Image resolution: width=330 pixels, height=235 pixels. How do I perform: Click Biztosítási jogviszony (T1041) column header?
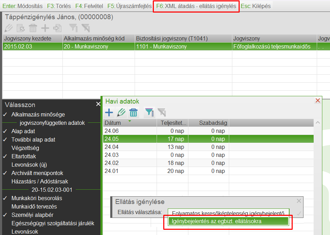pos(183,38)
